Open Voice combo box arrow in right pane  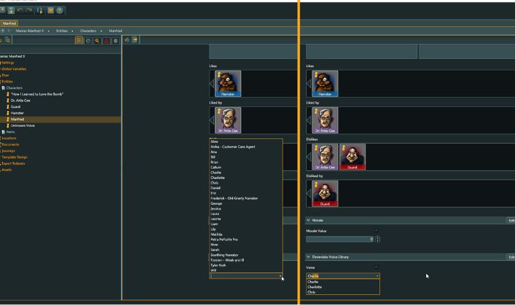[x=377, y=276]
